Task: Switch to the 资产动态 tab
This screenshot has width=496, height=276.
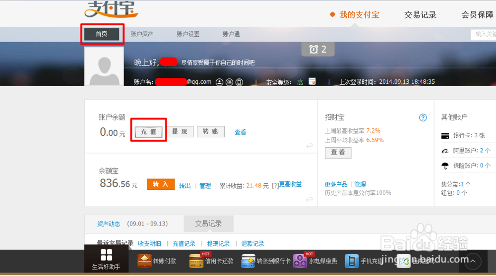Action: point(108,224)
